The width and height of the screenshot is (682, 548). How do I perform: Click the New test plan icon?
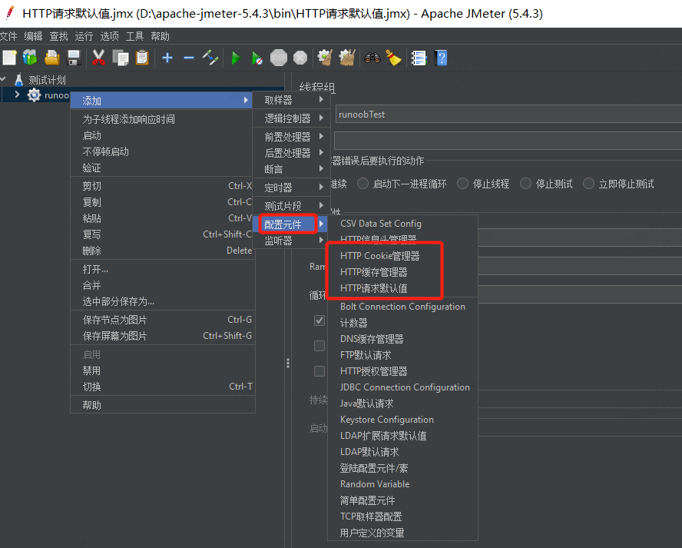click(x=9, y=58)
